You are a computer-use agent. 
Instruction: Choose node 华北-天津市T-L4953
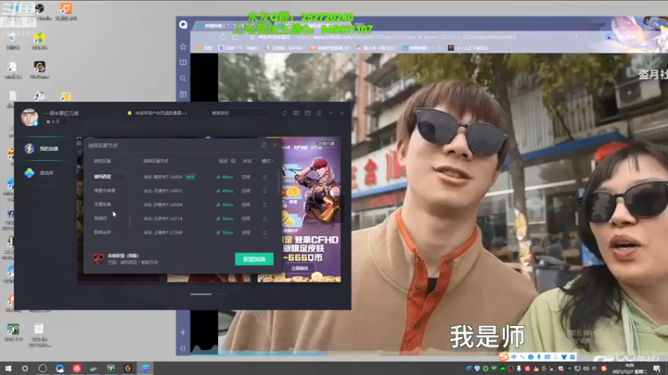(x=163, y=191)
